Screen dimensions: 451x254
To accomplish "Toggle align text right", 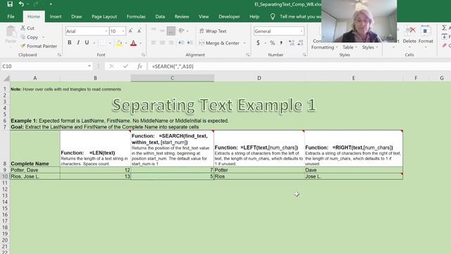I will (x=171, y=42).
